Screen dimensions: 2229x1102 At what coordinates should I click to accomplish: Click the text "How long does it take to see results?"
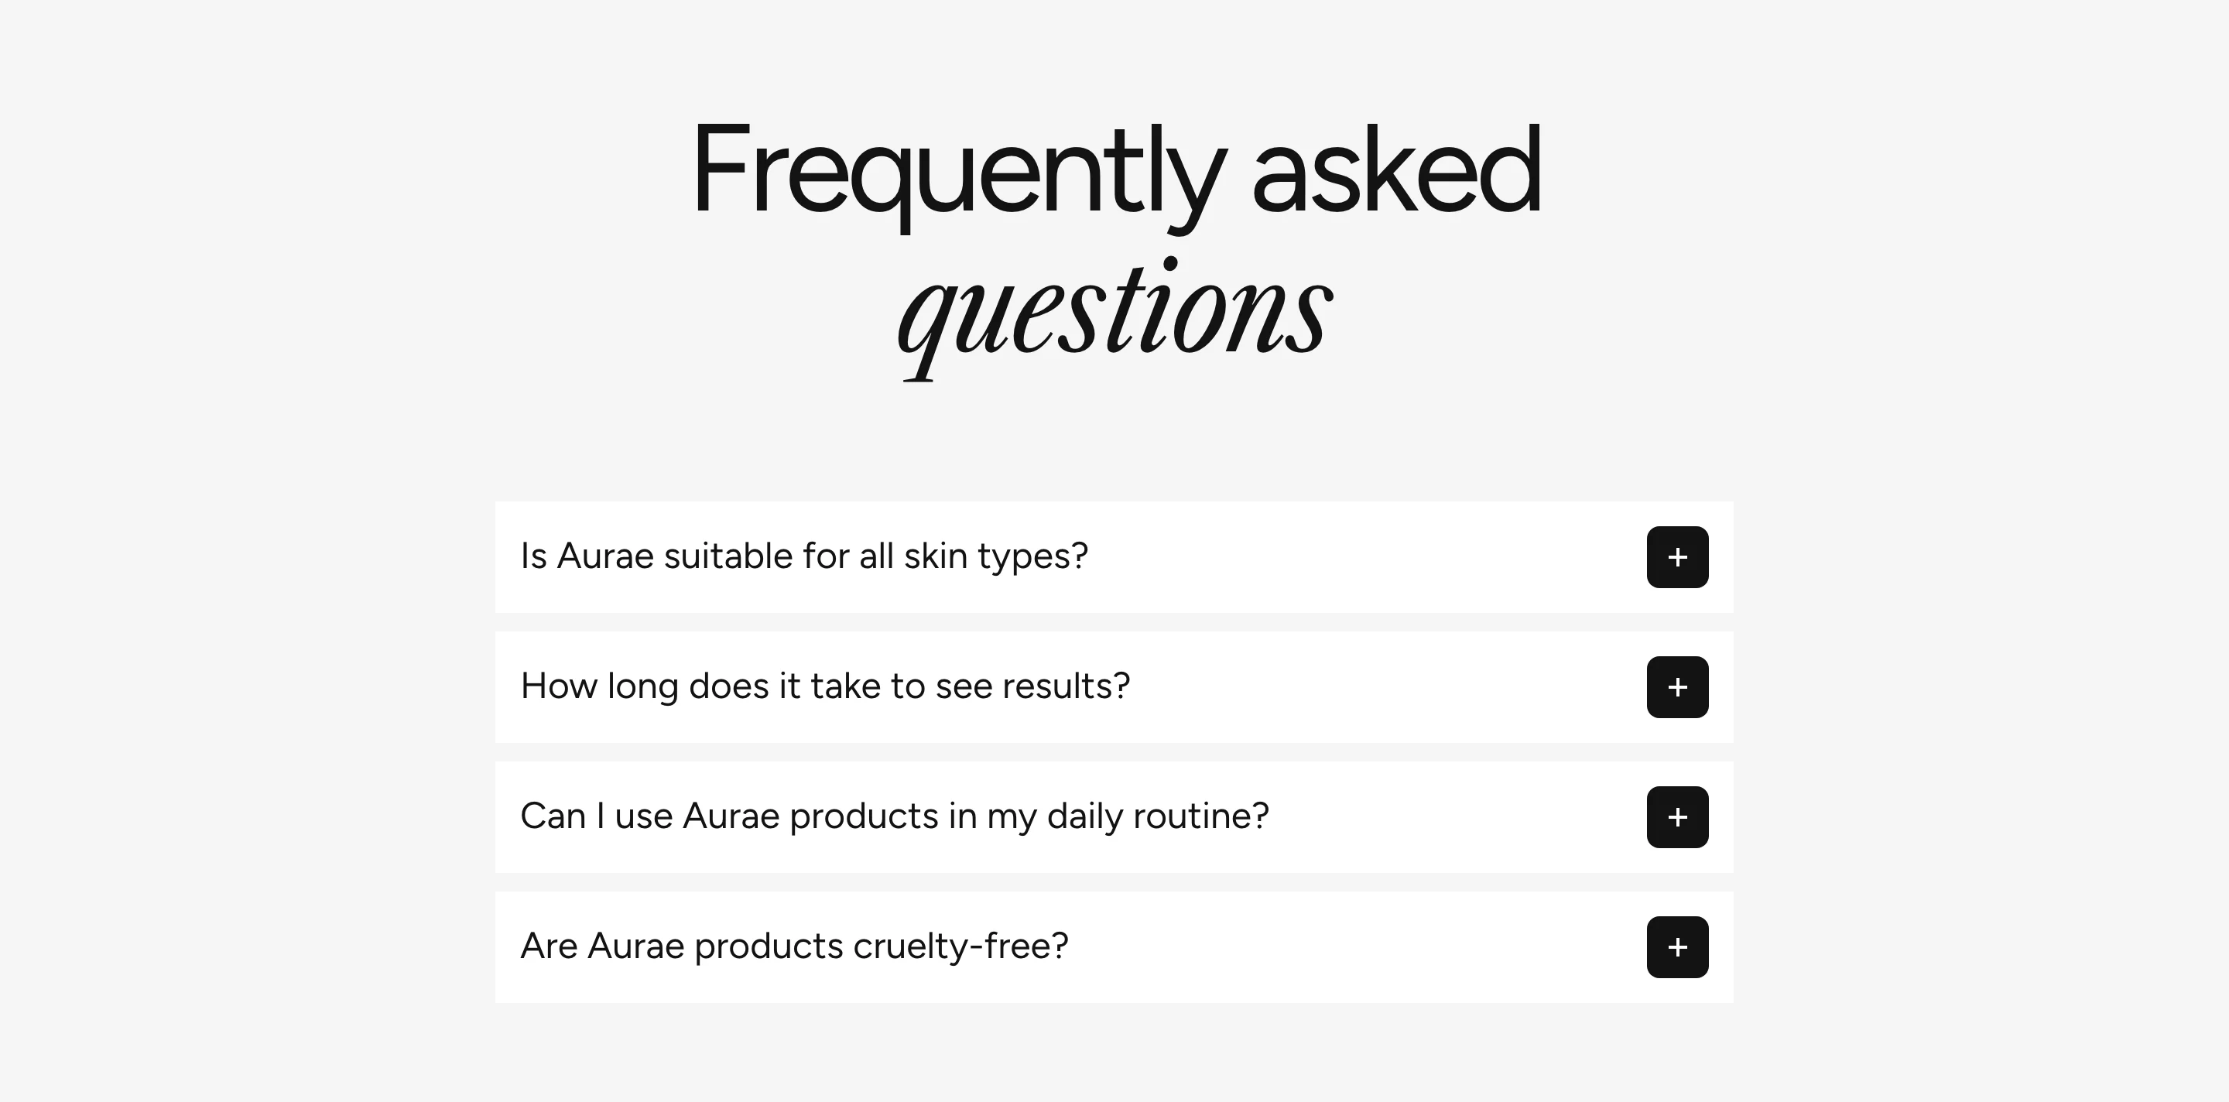coord(826,686)
